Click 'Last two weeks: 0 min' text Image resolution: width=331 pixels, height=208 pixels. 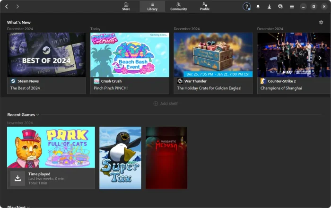pos(46,179)
